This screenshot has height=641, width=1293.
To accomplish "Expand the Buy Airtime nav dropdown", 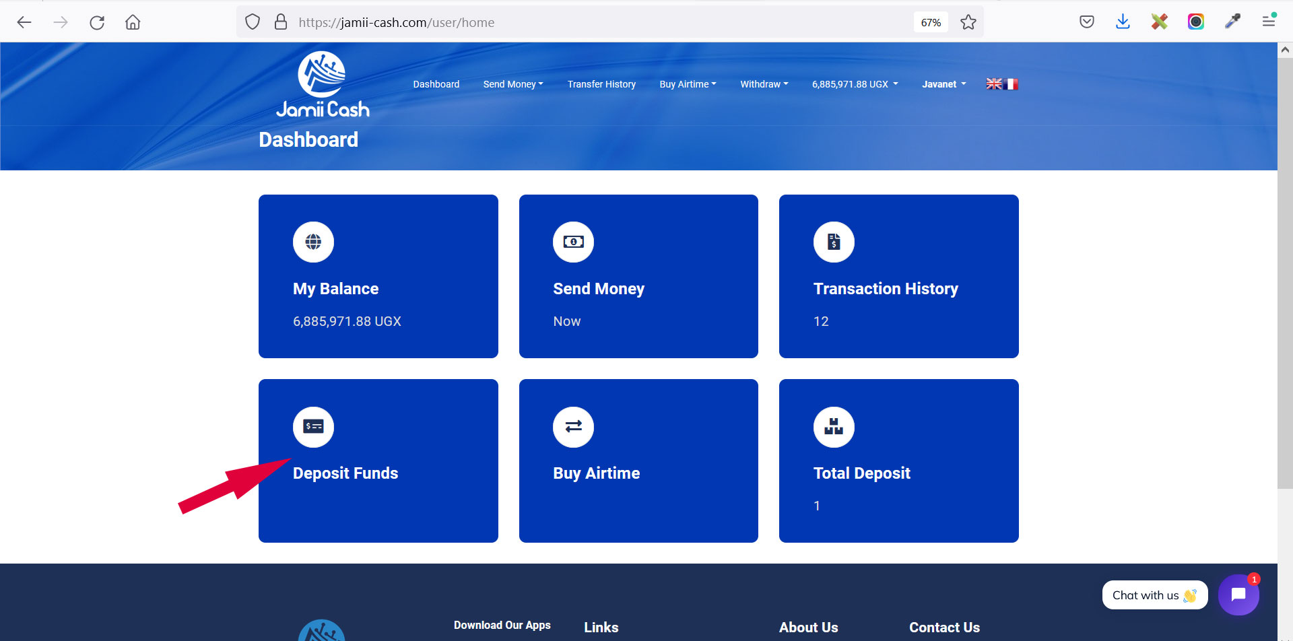I will [688, 84].
